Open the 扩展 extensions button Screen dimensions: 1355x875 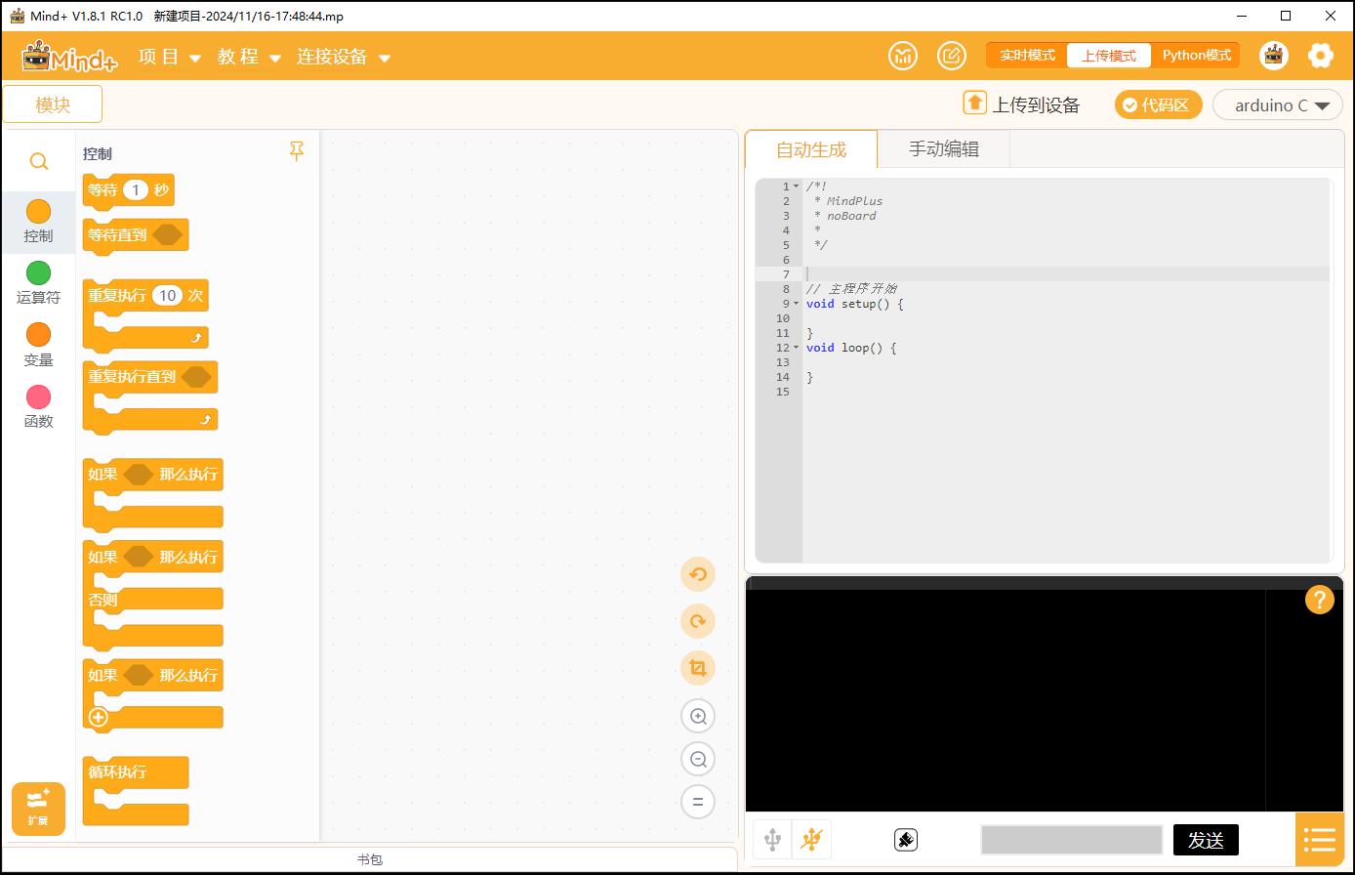tap(38, 809)
